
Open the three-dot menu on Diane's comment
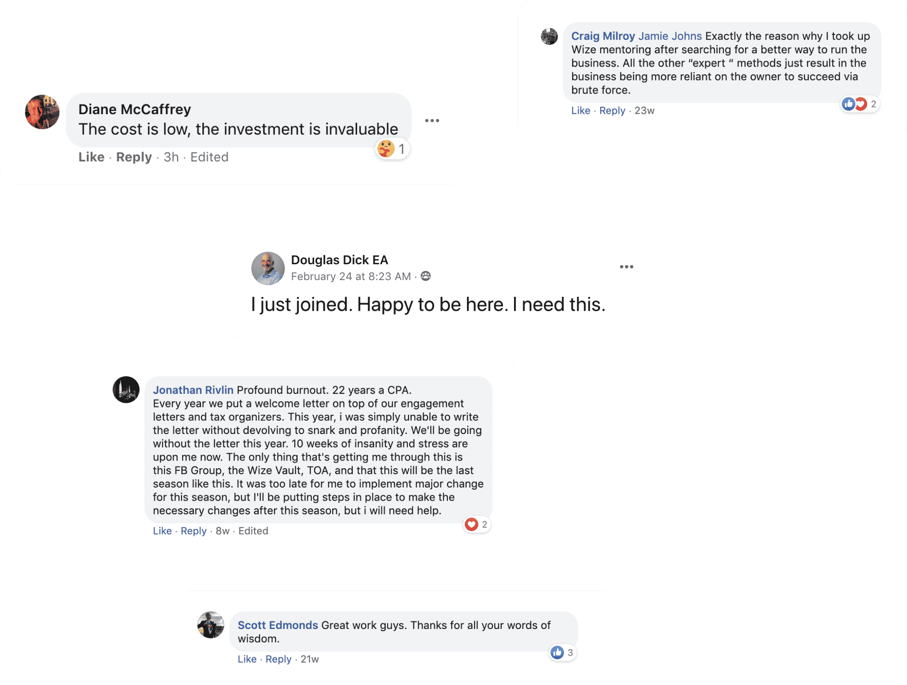(x=432, y=121)
